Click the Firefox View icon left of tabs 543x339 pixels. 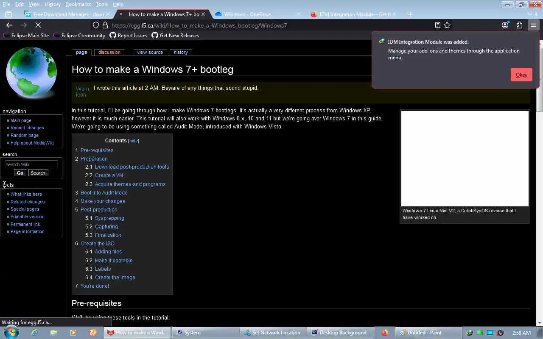[x=8, y=14]
